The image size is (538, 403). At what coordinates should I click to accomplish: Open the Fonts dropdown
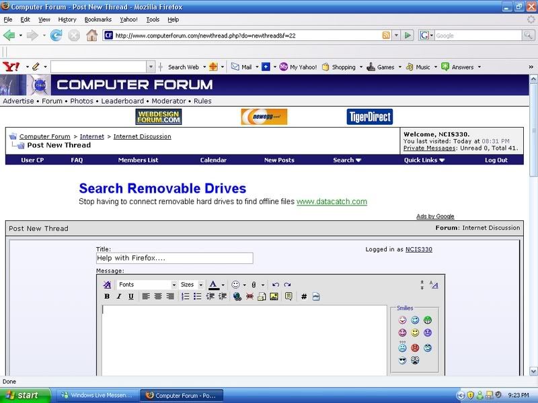click(x=147, y=285)
